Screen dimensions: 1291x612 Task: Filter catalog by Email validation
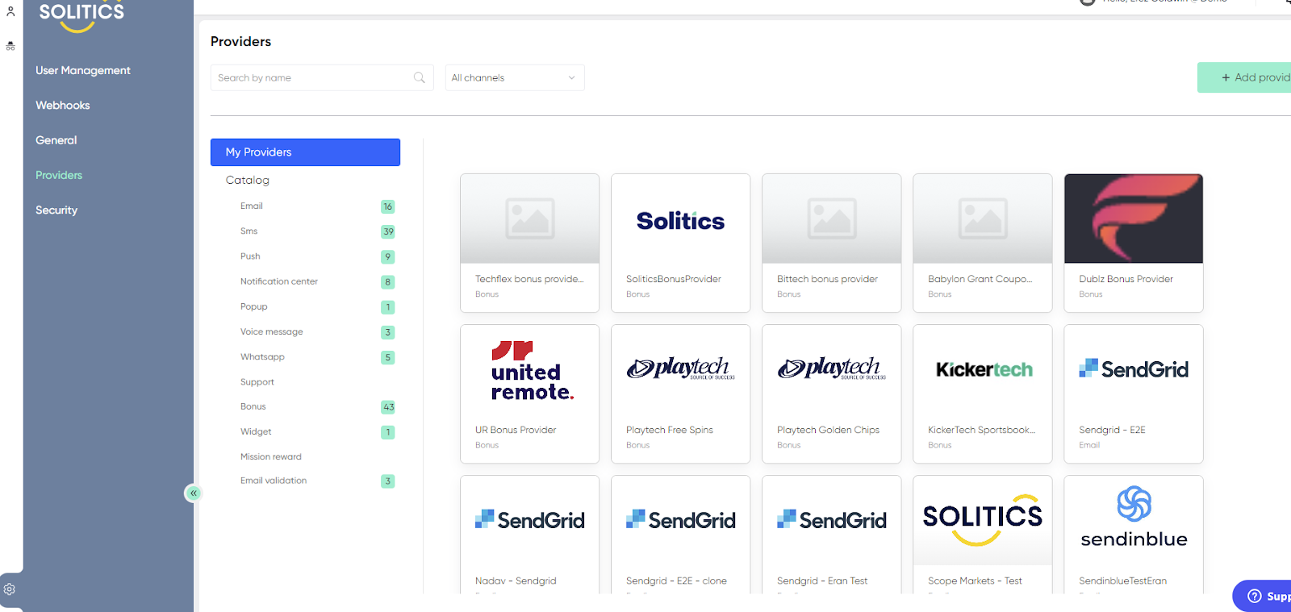pyautogui.click(x=274, y=481)
